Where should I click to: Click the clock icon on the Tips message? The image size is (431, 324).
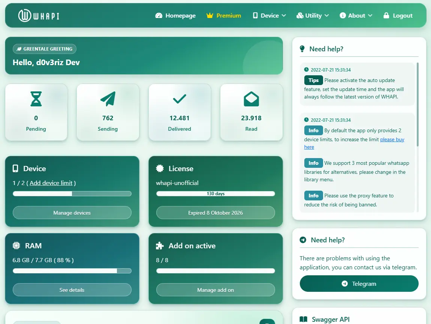click(306, 70)
